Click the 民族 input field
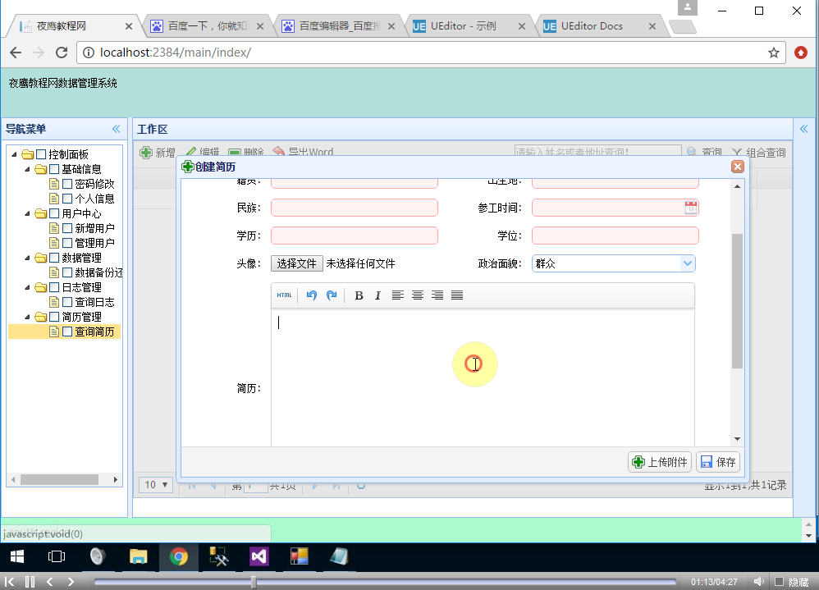This screenshot has height=590, width=819. tap(354, 208)
